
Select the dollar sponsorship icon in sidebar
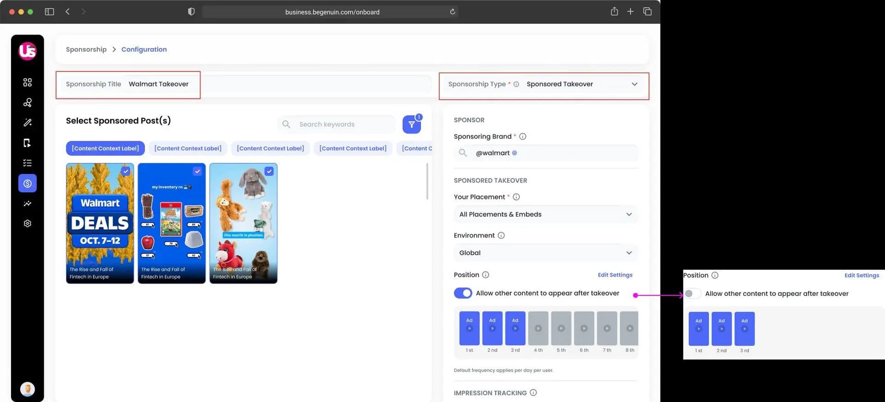point(28,183)
